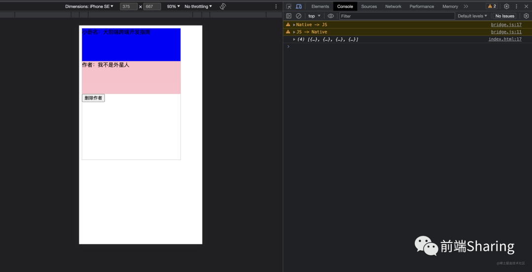
Task: Click the height field showing 667
Action: pos(152,6)
